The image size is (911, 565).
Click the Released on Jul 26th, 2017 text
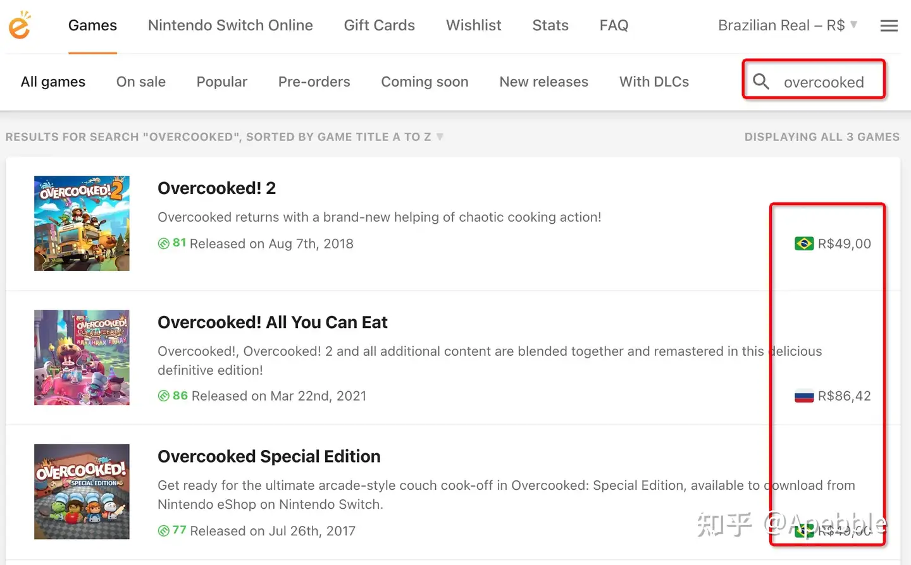coord(273,531)
